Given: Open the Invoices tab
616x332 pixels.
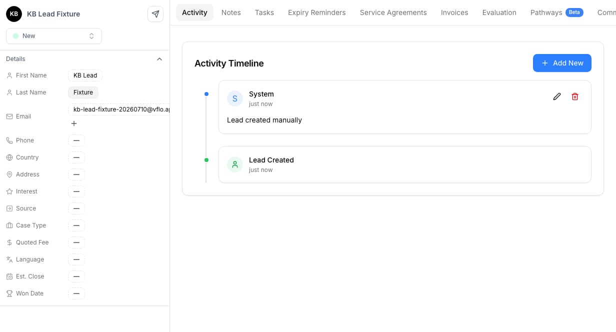Looking at the screenshot, I should 454,12.
